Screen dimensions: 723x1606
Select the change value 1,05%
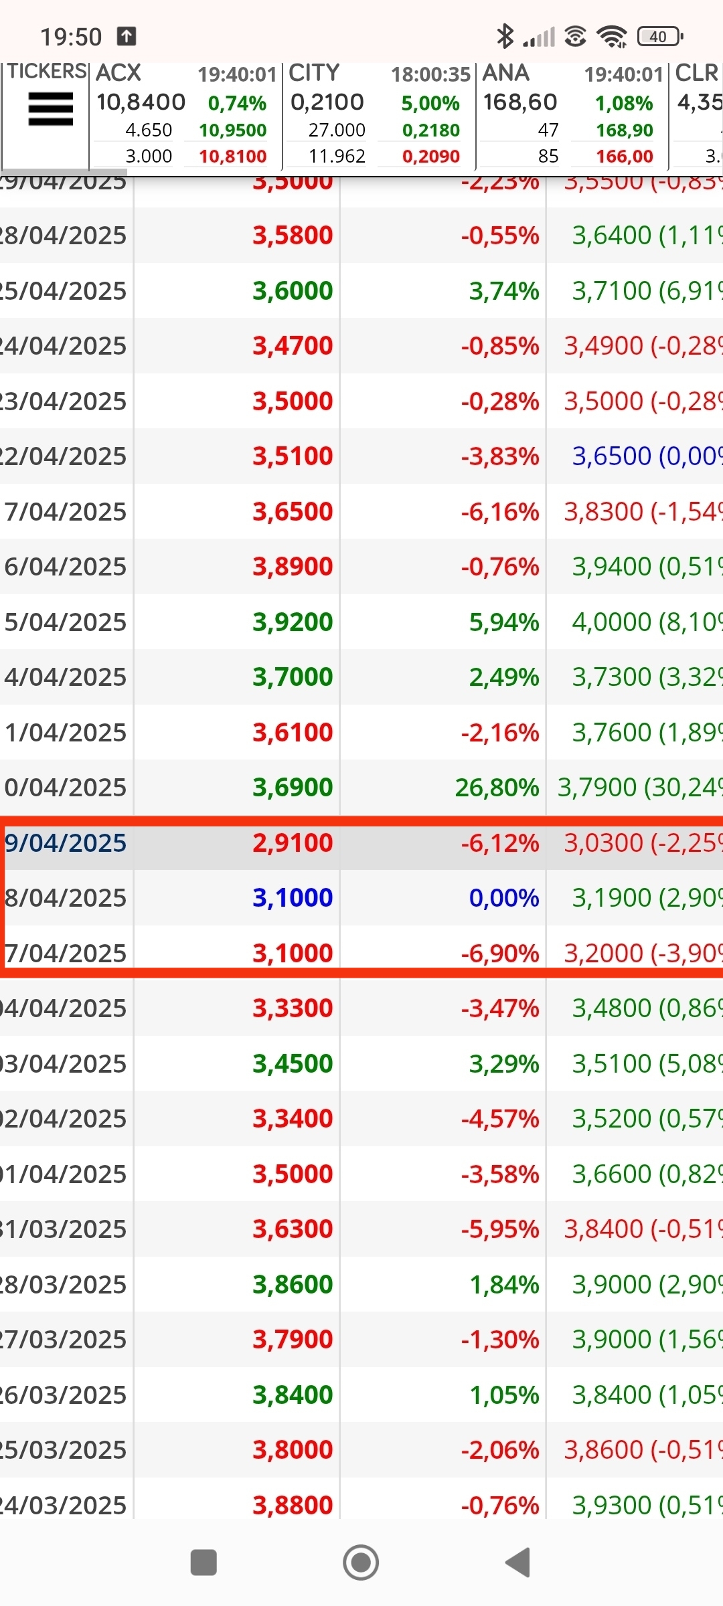504,1395
